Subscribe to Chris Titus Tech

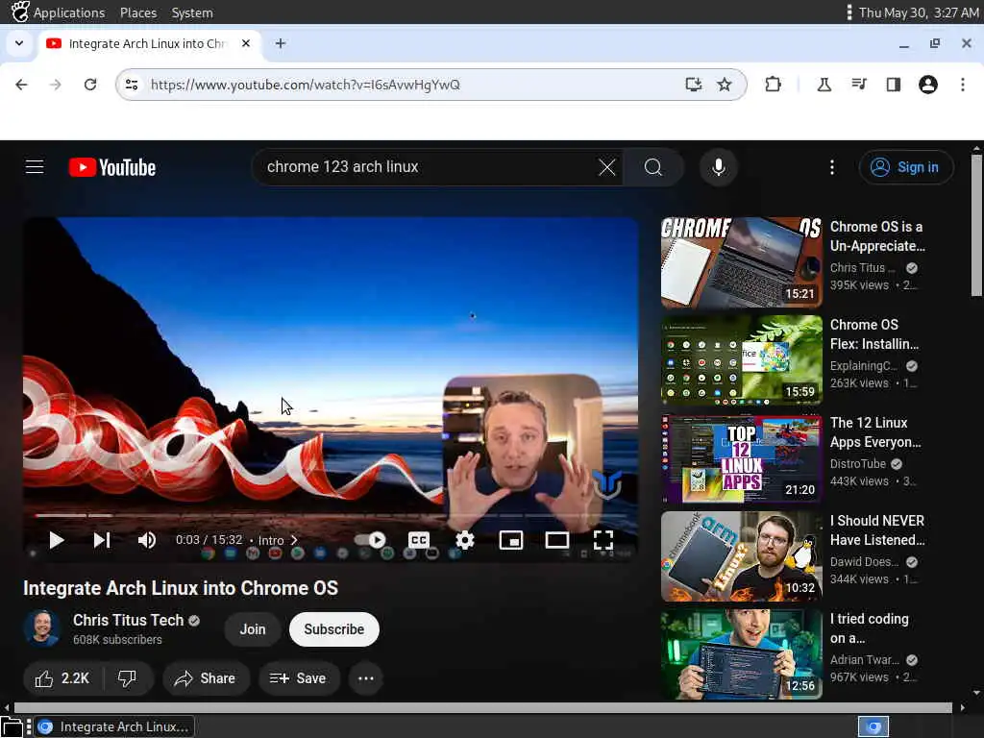[333, 628]
